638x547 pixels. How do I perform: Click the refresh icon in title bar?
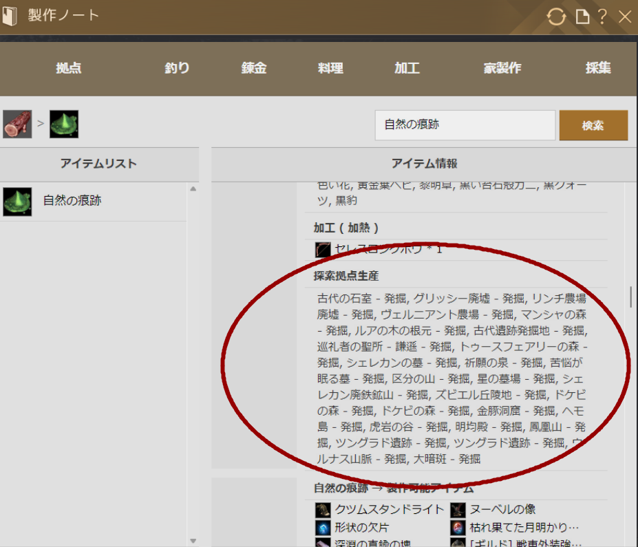[x=555, y=17]
